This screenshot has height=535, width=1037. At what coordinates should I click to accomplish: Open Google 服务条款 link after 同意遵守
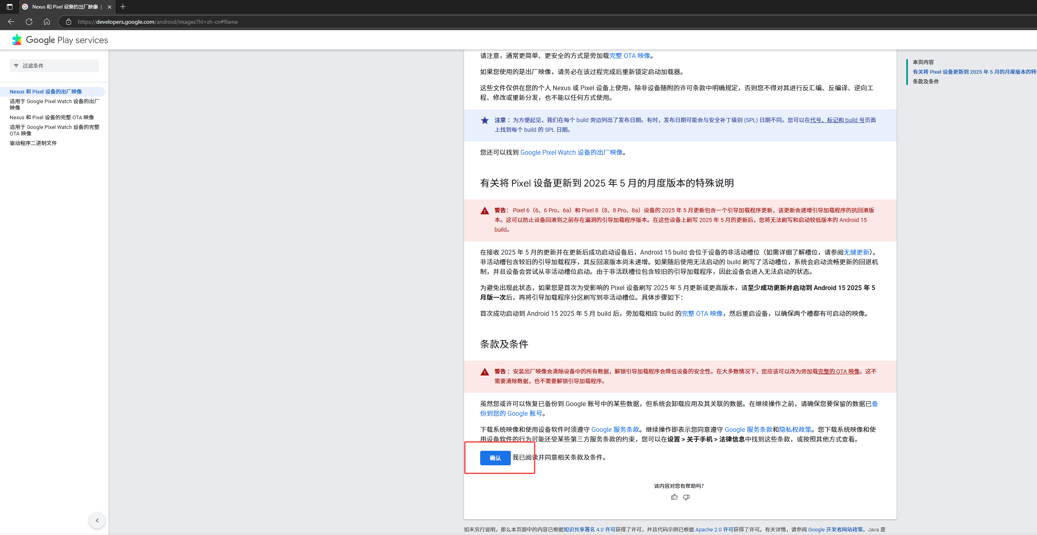(x=748, y=429)
